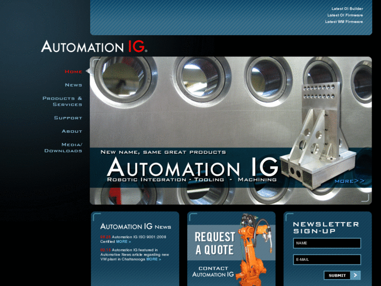Click the Automation IG News heading
Screen dimensions: 381x286
tap(136, 226)
